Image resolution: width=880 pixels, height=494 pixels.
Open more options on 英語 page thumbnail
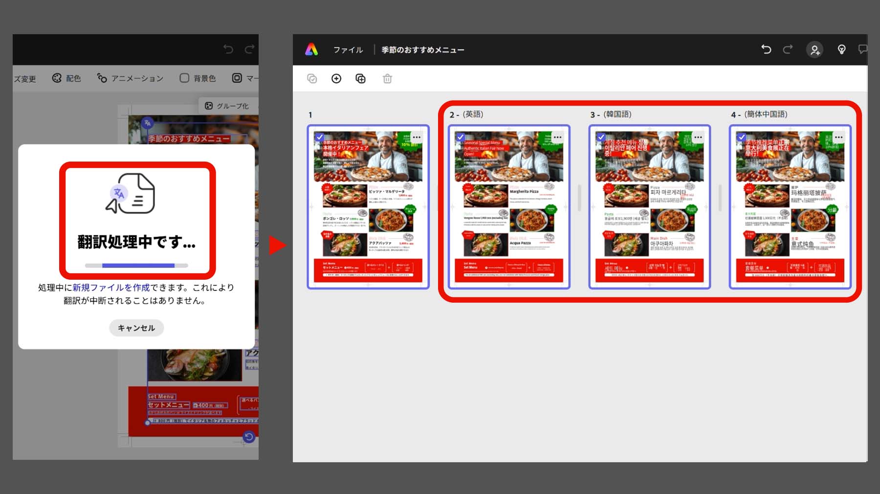[557, 137]
